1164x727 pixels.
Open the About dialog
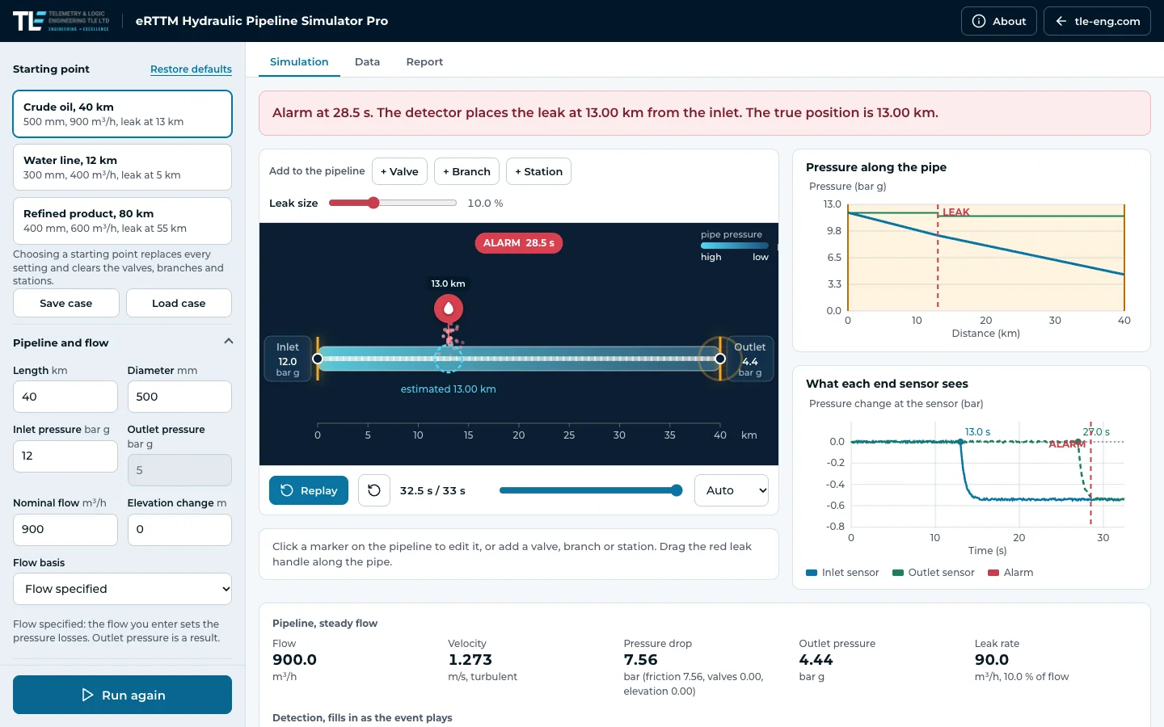pos(999,21)
